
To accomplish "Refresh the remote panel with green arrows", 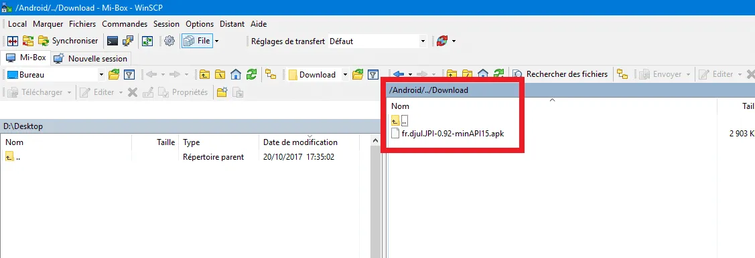I will (x=499, y=74).
